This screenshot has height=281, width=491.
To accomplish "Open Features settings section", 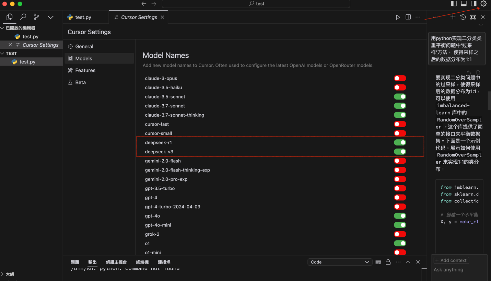I will (x=99, y=70).
